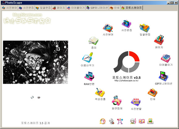The image size is (179, 129).
Task: Click the language person-with-letters icon
Action: coord(120,121)
